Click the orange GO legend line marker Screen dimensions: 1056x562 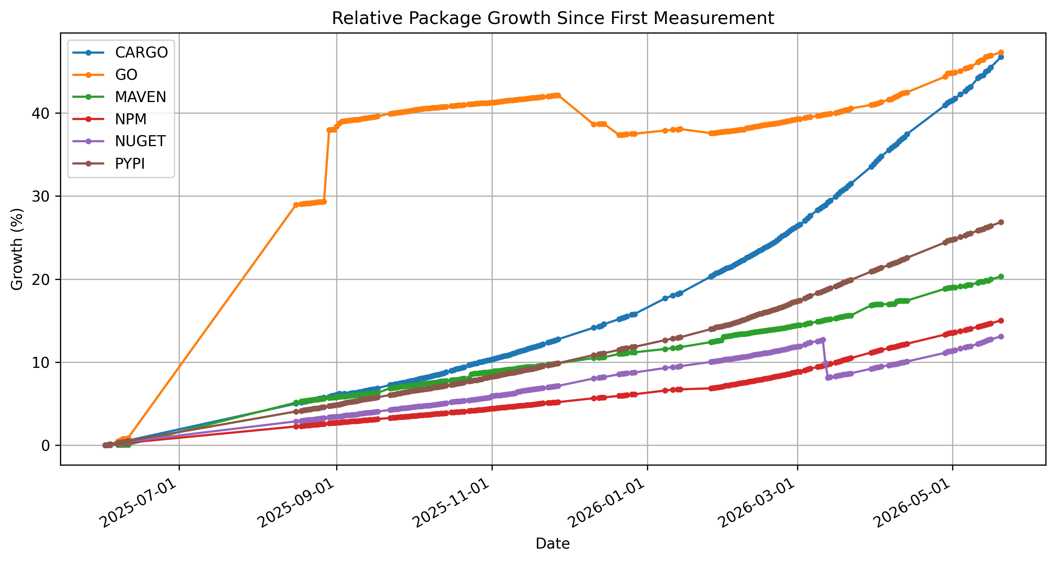point(88,74)
